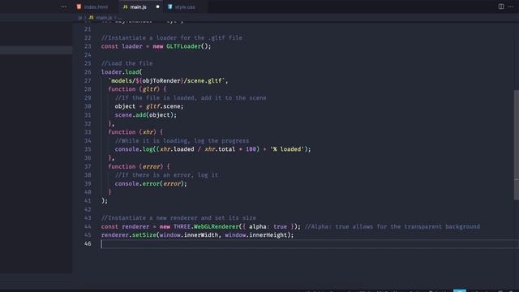Image resolution: width=519 pixels, height=292 pixels.
Task: Open the editor's More Actions ellipsis at the far right
Action: point(511,6)
